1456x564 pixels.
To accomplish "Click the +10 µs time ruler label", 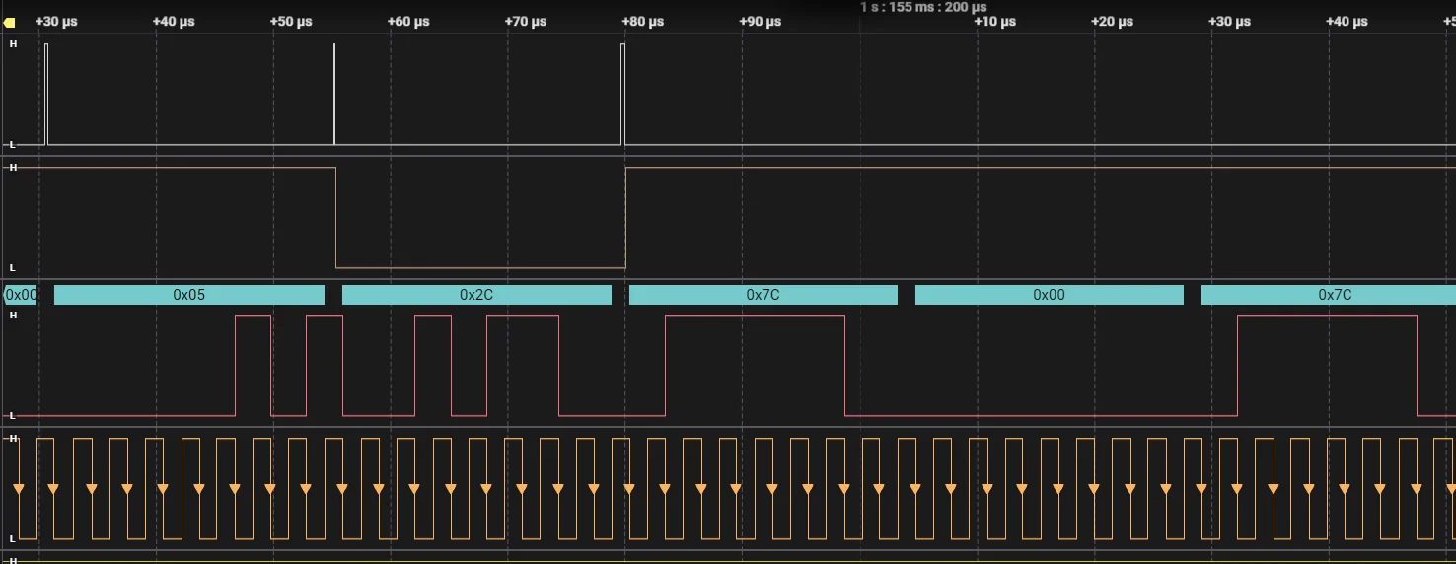I will pos(994,22).
